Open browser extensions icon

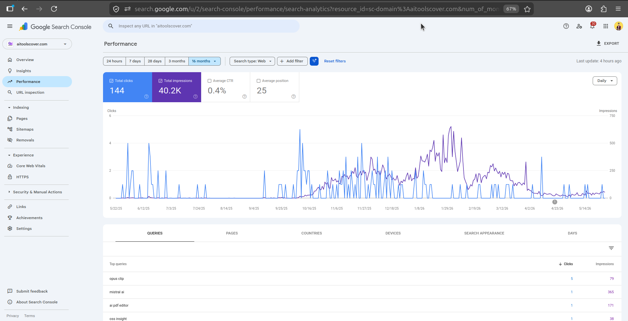pyautogui.click(x=604, y=9)
